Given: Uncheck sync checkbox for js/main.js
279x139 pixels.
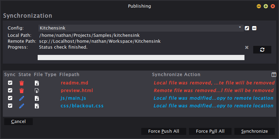Looking at the screenshot, I should click(x=10, y=98).
